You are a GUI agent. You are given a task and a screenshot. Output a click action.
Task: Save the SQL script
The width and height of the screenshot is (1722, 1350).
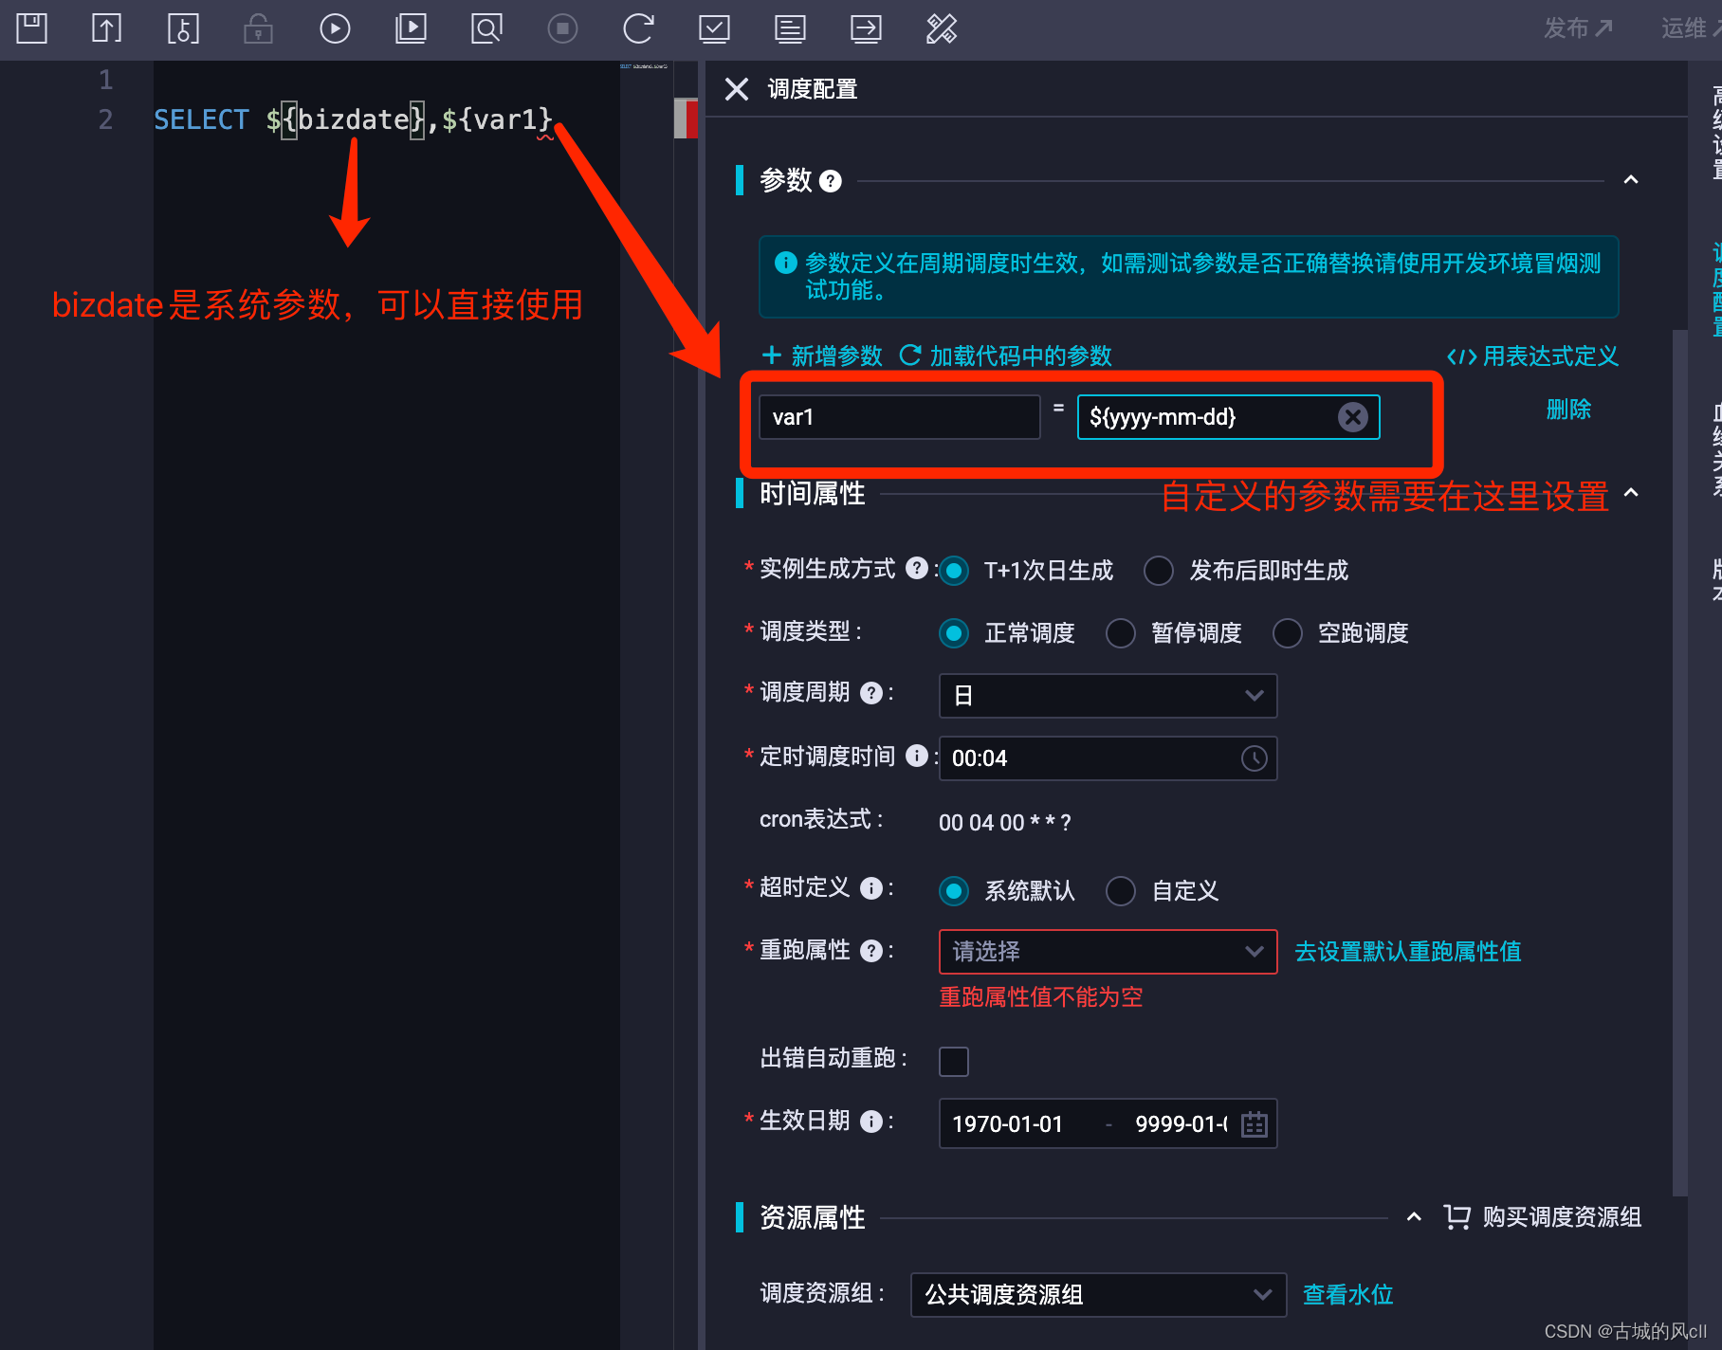[x=31, y=28]
